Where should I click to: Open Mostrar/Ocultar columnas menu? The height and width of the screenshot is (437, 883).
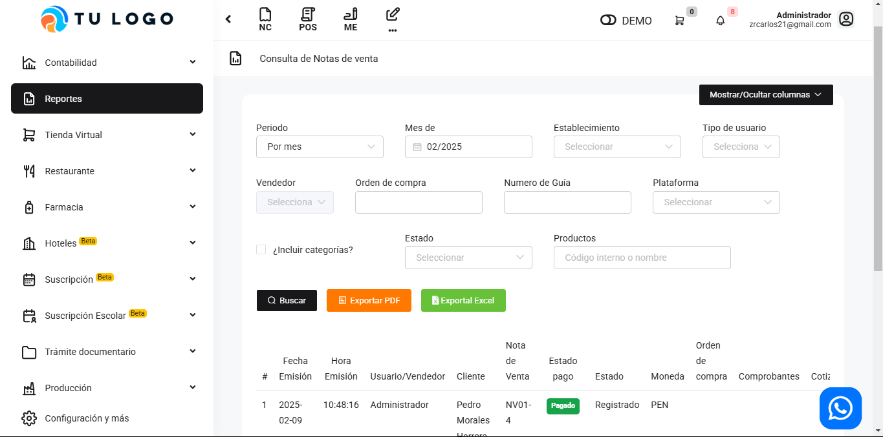click(765, 95)
